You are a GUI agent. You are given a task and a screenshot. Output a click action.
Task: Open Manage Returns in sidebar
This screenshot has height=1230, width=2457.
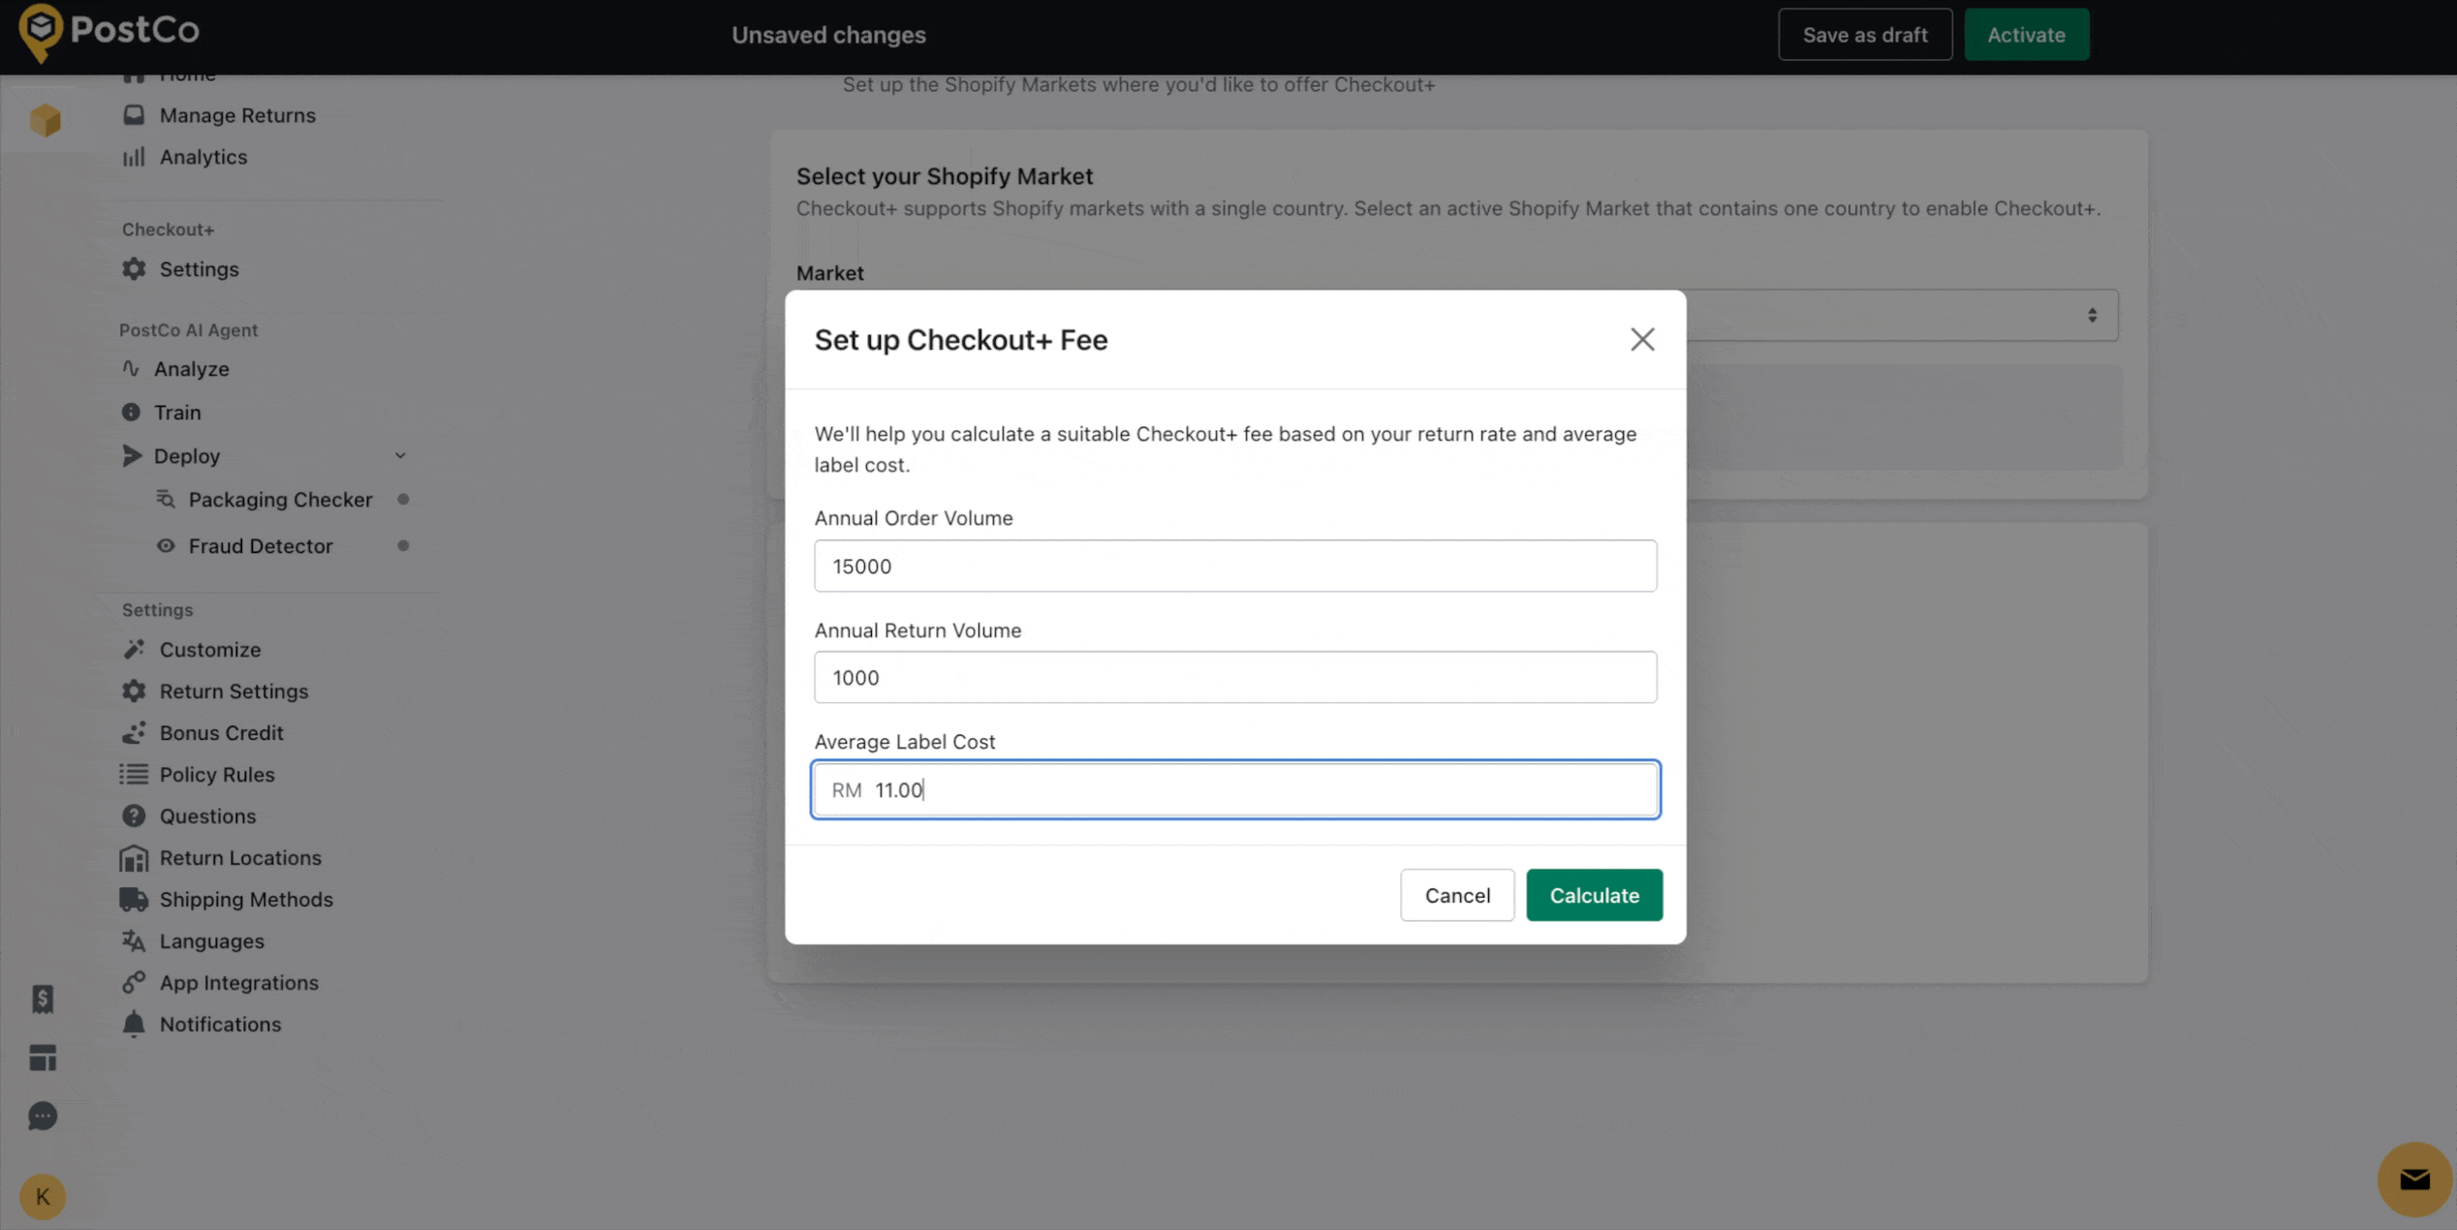[x=237, y=115]
